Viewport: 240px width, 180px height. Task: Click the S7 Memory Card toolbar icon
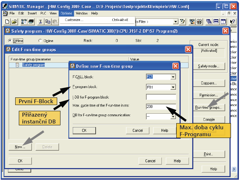31,22
